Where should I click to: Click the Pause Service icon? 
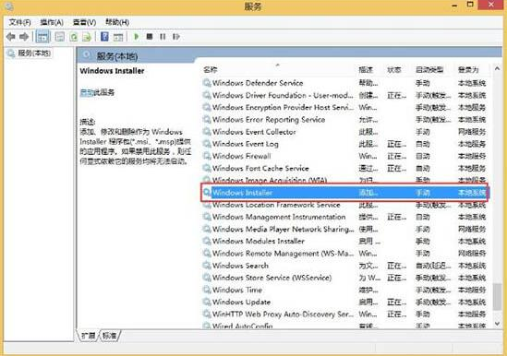[x=163, y=37]
